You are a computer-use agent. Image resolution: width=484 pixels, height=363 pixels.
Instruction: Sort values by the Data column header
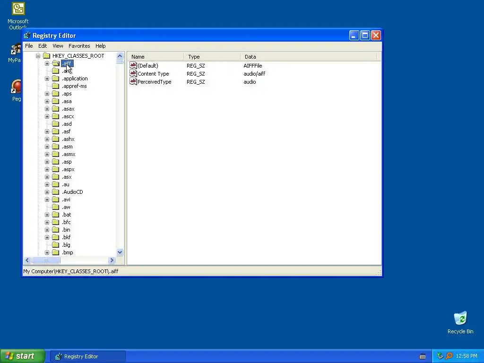309,57
